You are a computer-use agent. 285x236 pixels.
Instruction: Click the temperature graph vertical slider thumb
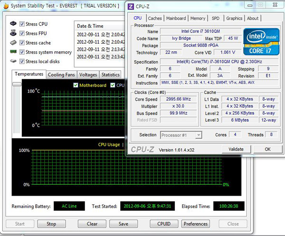[17, 84]
